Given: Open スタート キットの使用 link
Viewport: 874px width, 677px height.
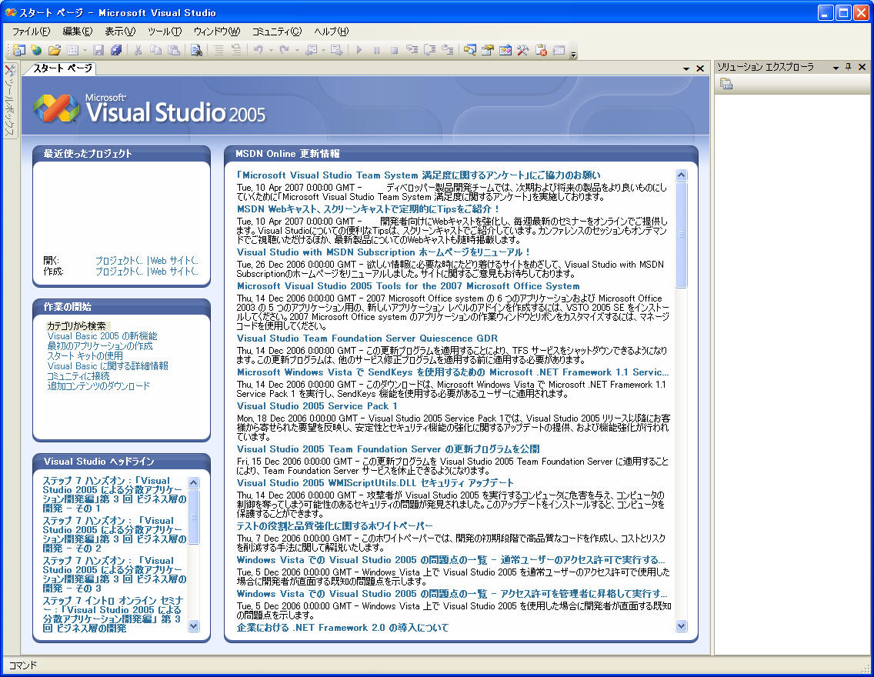Looking at the screenshot, I should (85, 355).
